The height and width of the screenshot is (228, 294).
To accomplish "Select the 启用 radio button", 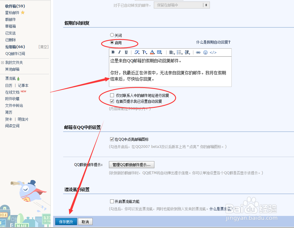I will (112, 42).
